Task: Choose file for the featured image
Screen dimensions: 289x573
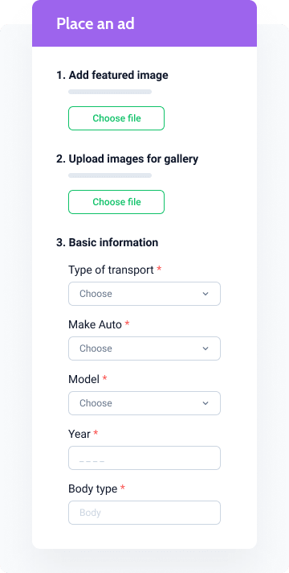Action: [x=116, y=118]
